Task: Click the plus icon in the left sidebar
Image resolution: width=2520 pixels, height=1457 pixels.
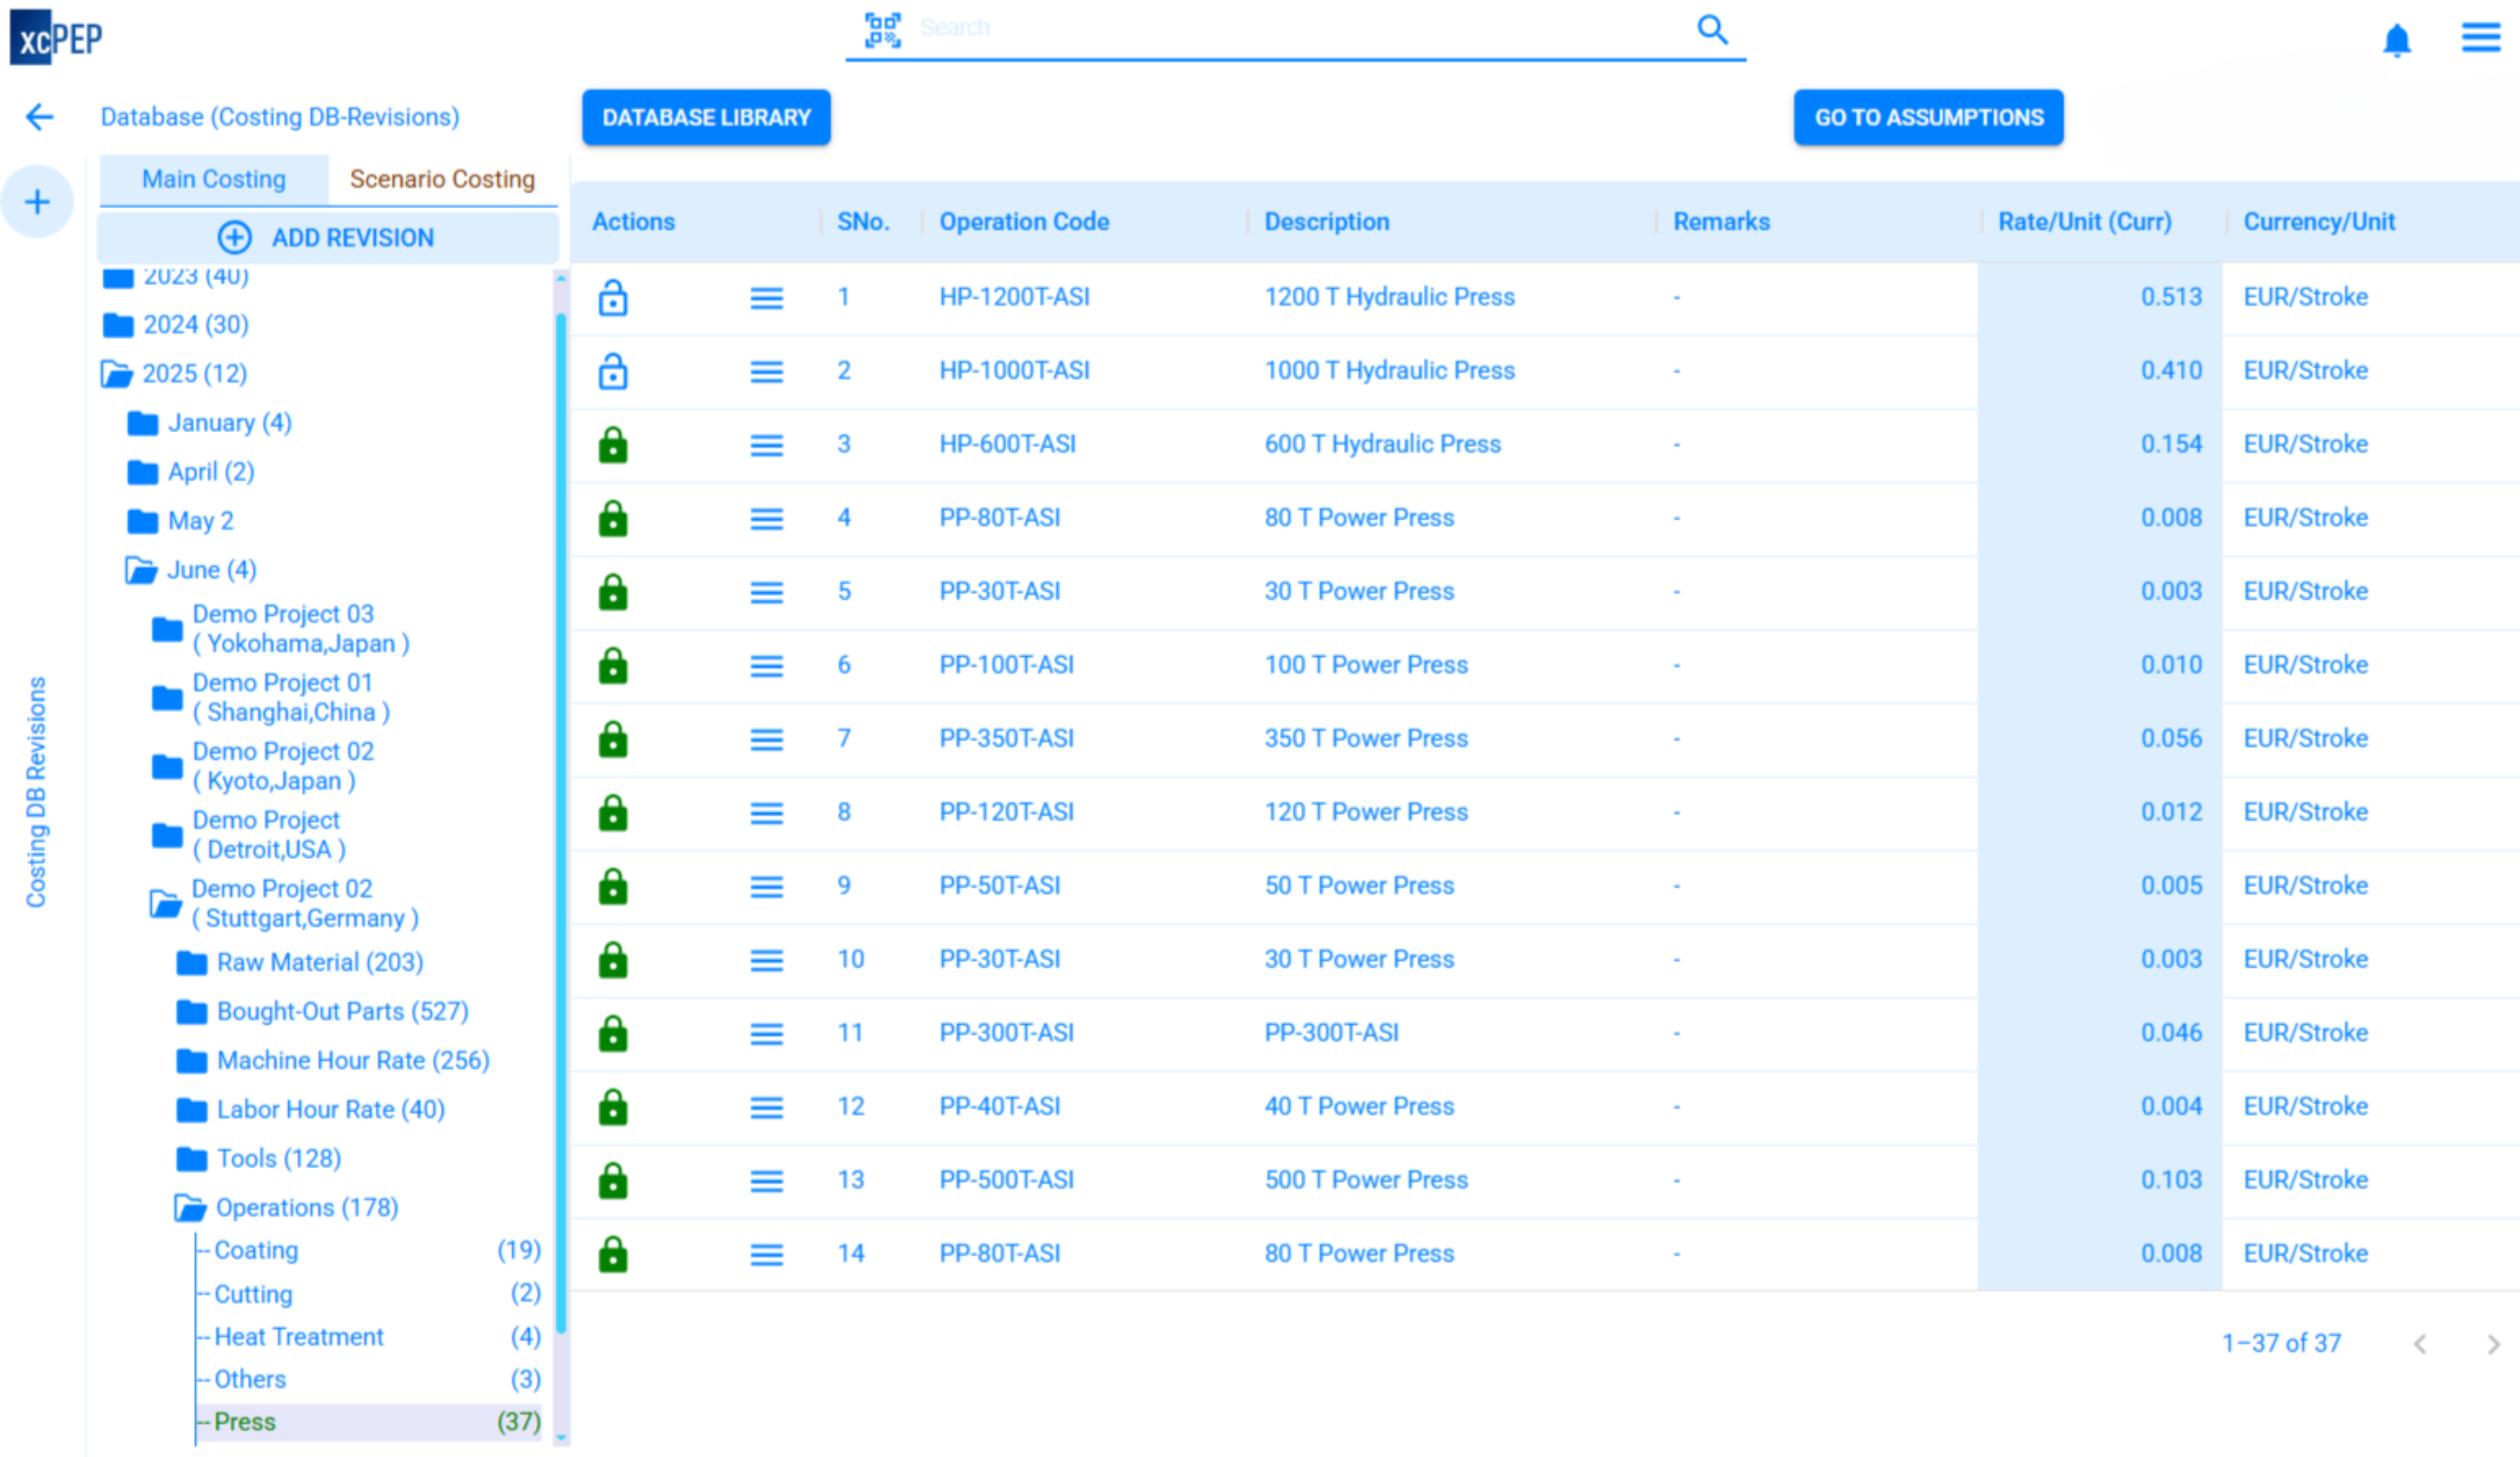Action: 37,201
